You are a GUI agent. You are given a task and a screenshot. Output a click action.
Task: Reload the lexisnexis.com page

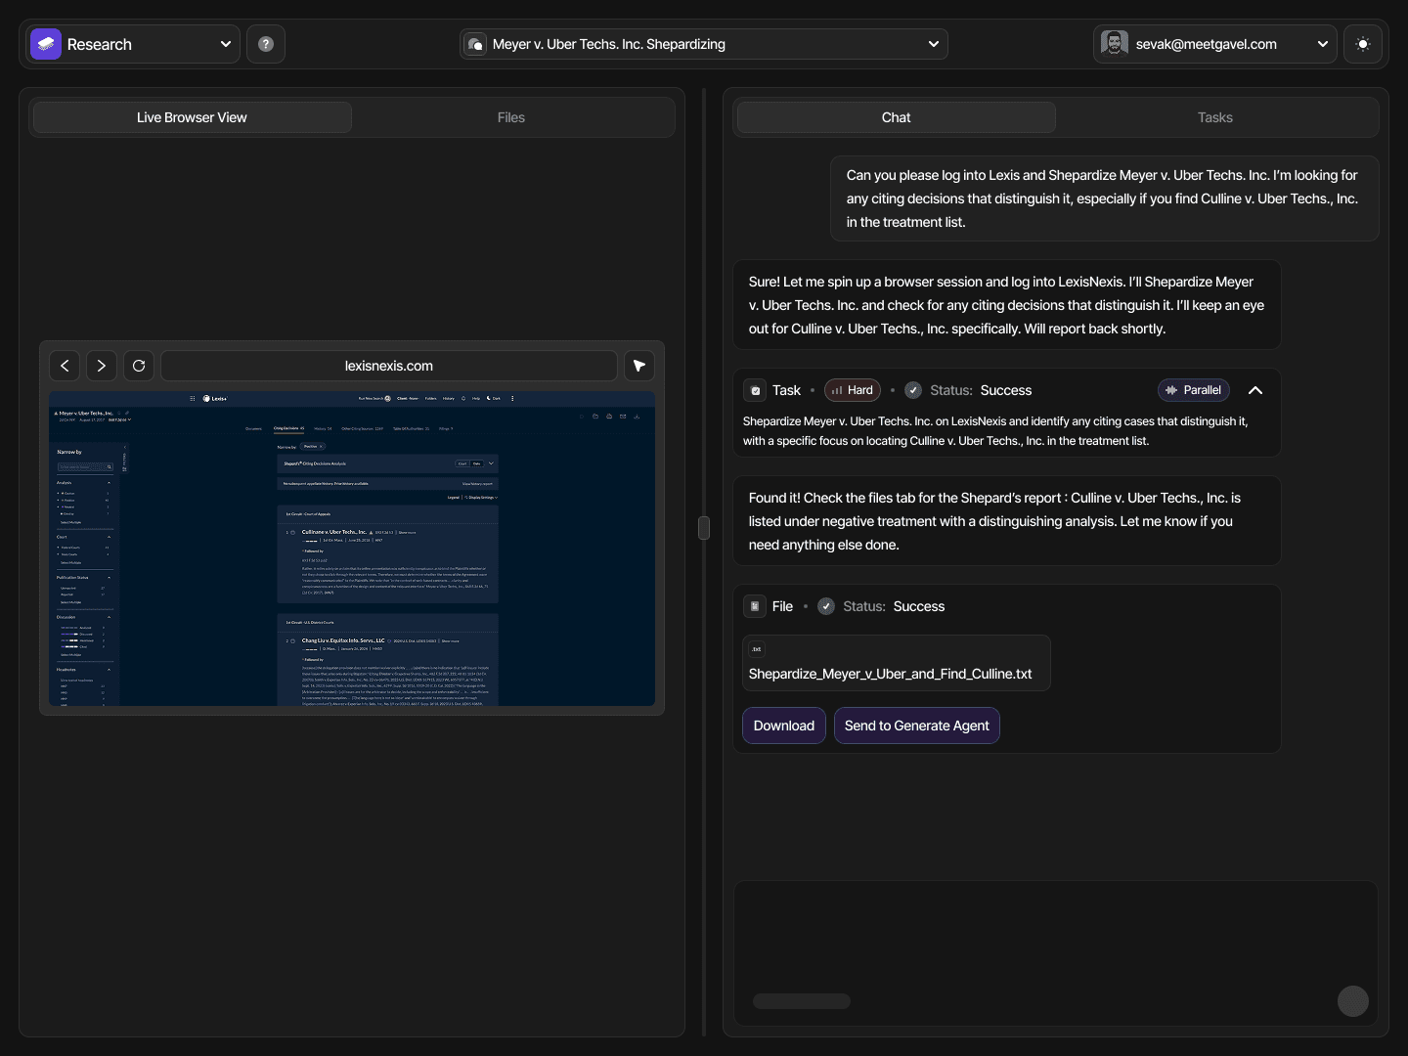[x=139, y=366]
